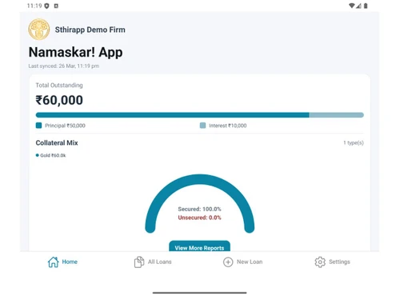Viewport: 400px width, 300px height.
Task: Tap the Principal ₹50,000 label
Action: pos(65,126)
